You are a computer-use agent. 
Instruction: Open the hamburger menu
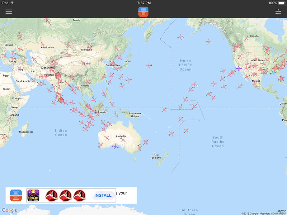9,12
